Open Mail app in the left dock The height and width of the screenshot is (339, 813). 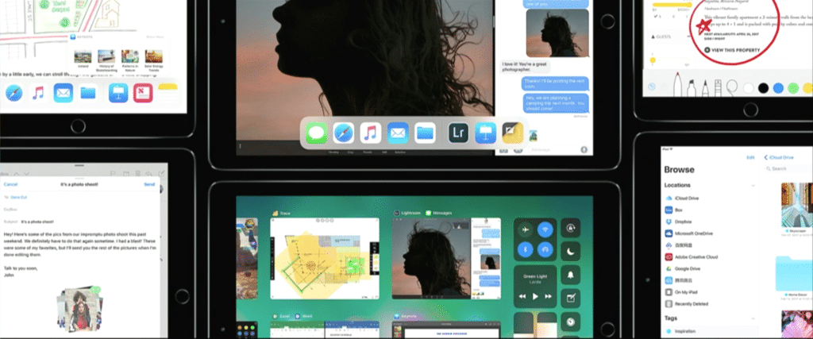pyautogui.click(x=63, y=93)
